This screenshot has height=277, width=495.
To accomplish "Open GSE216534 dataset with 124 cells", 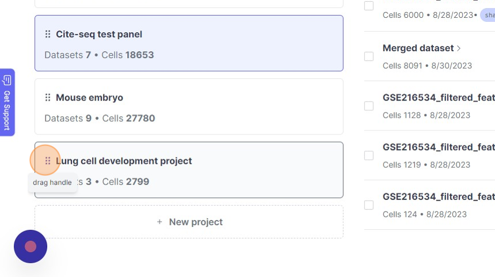I will pyautogui.click(x=438, y=197).
